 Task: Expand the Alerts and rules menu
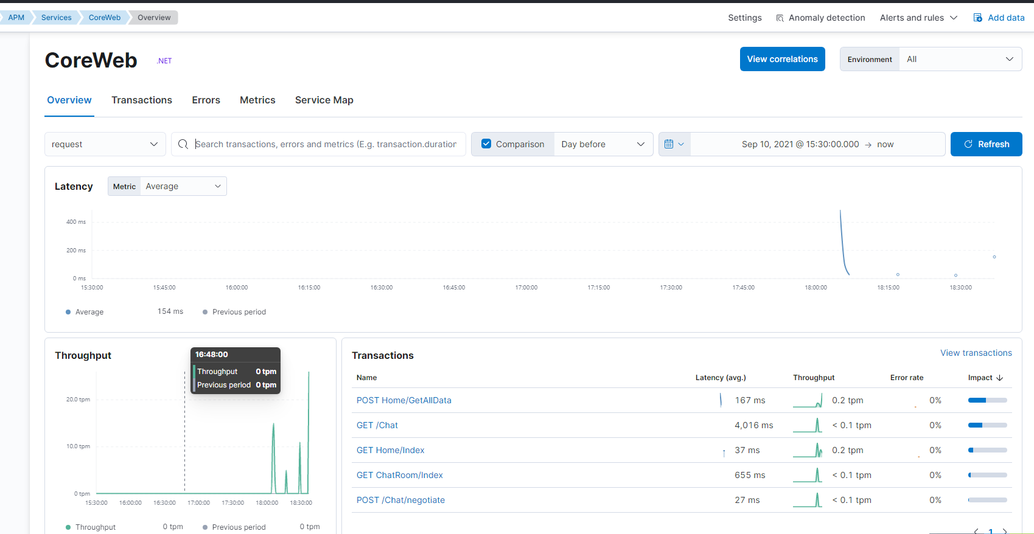click(x=918, y=18)
